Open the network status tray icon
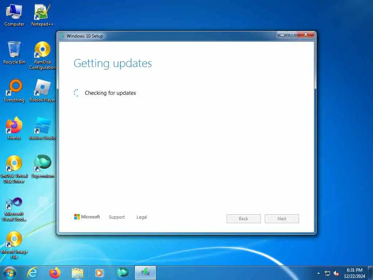The width and height of the screenshot is (373, 280). click(x=327, y=273)
